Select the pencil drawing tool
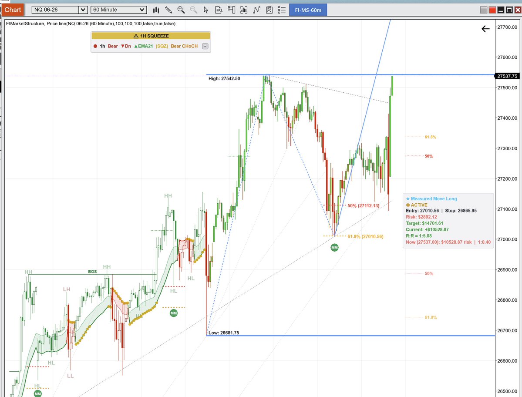 tap(168, 10)
